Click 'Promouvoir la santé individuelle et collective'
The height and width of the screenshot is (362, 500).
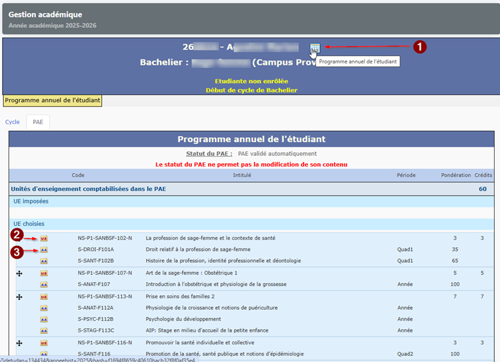click(200, 343)
